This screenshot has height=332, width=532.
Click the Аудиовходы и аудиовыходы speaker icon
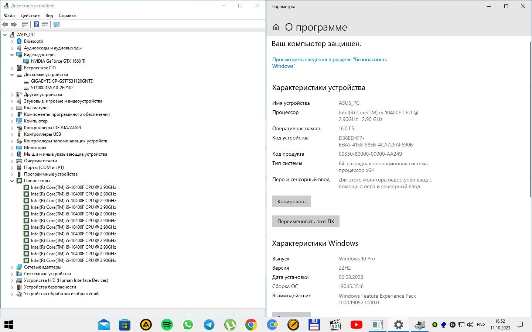pos(19,48)
